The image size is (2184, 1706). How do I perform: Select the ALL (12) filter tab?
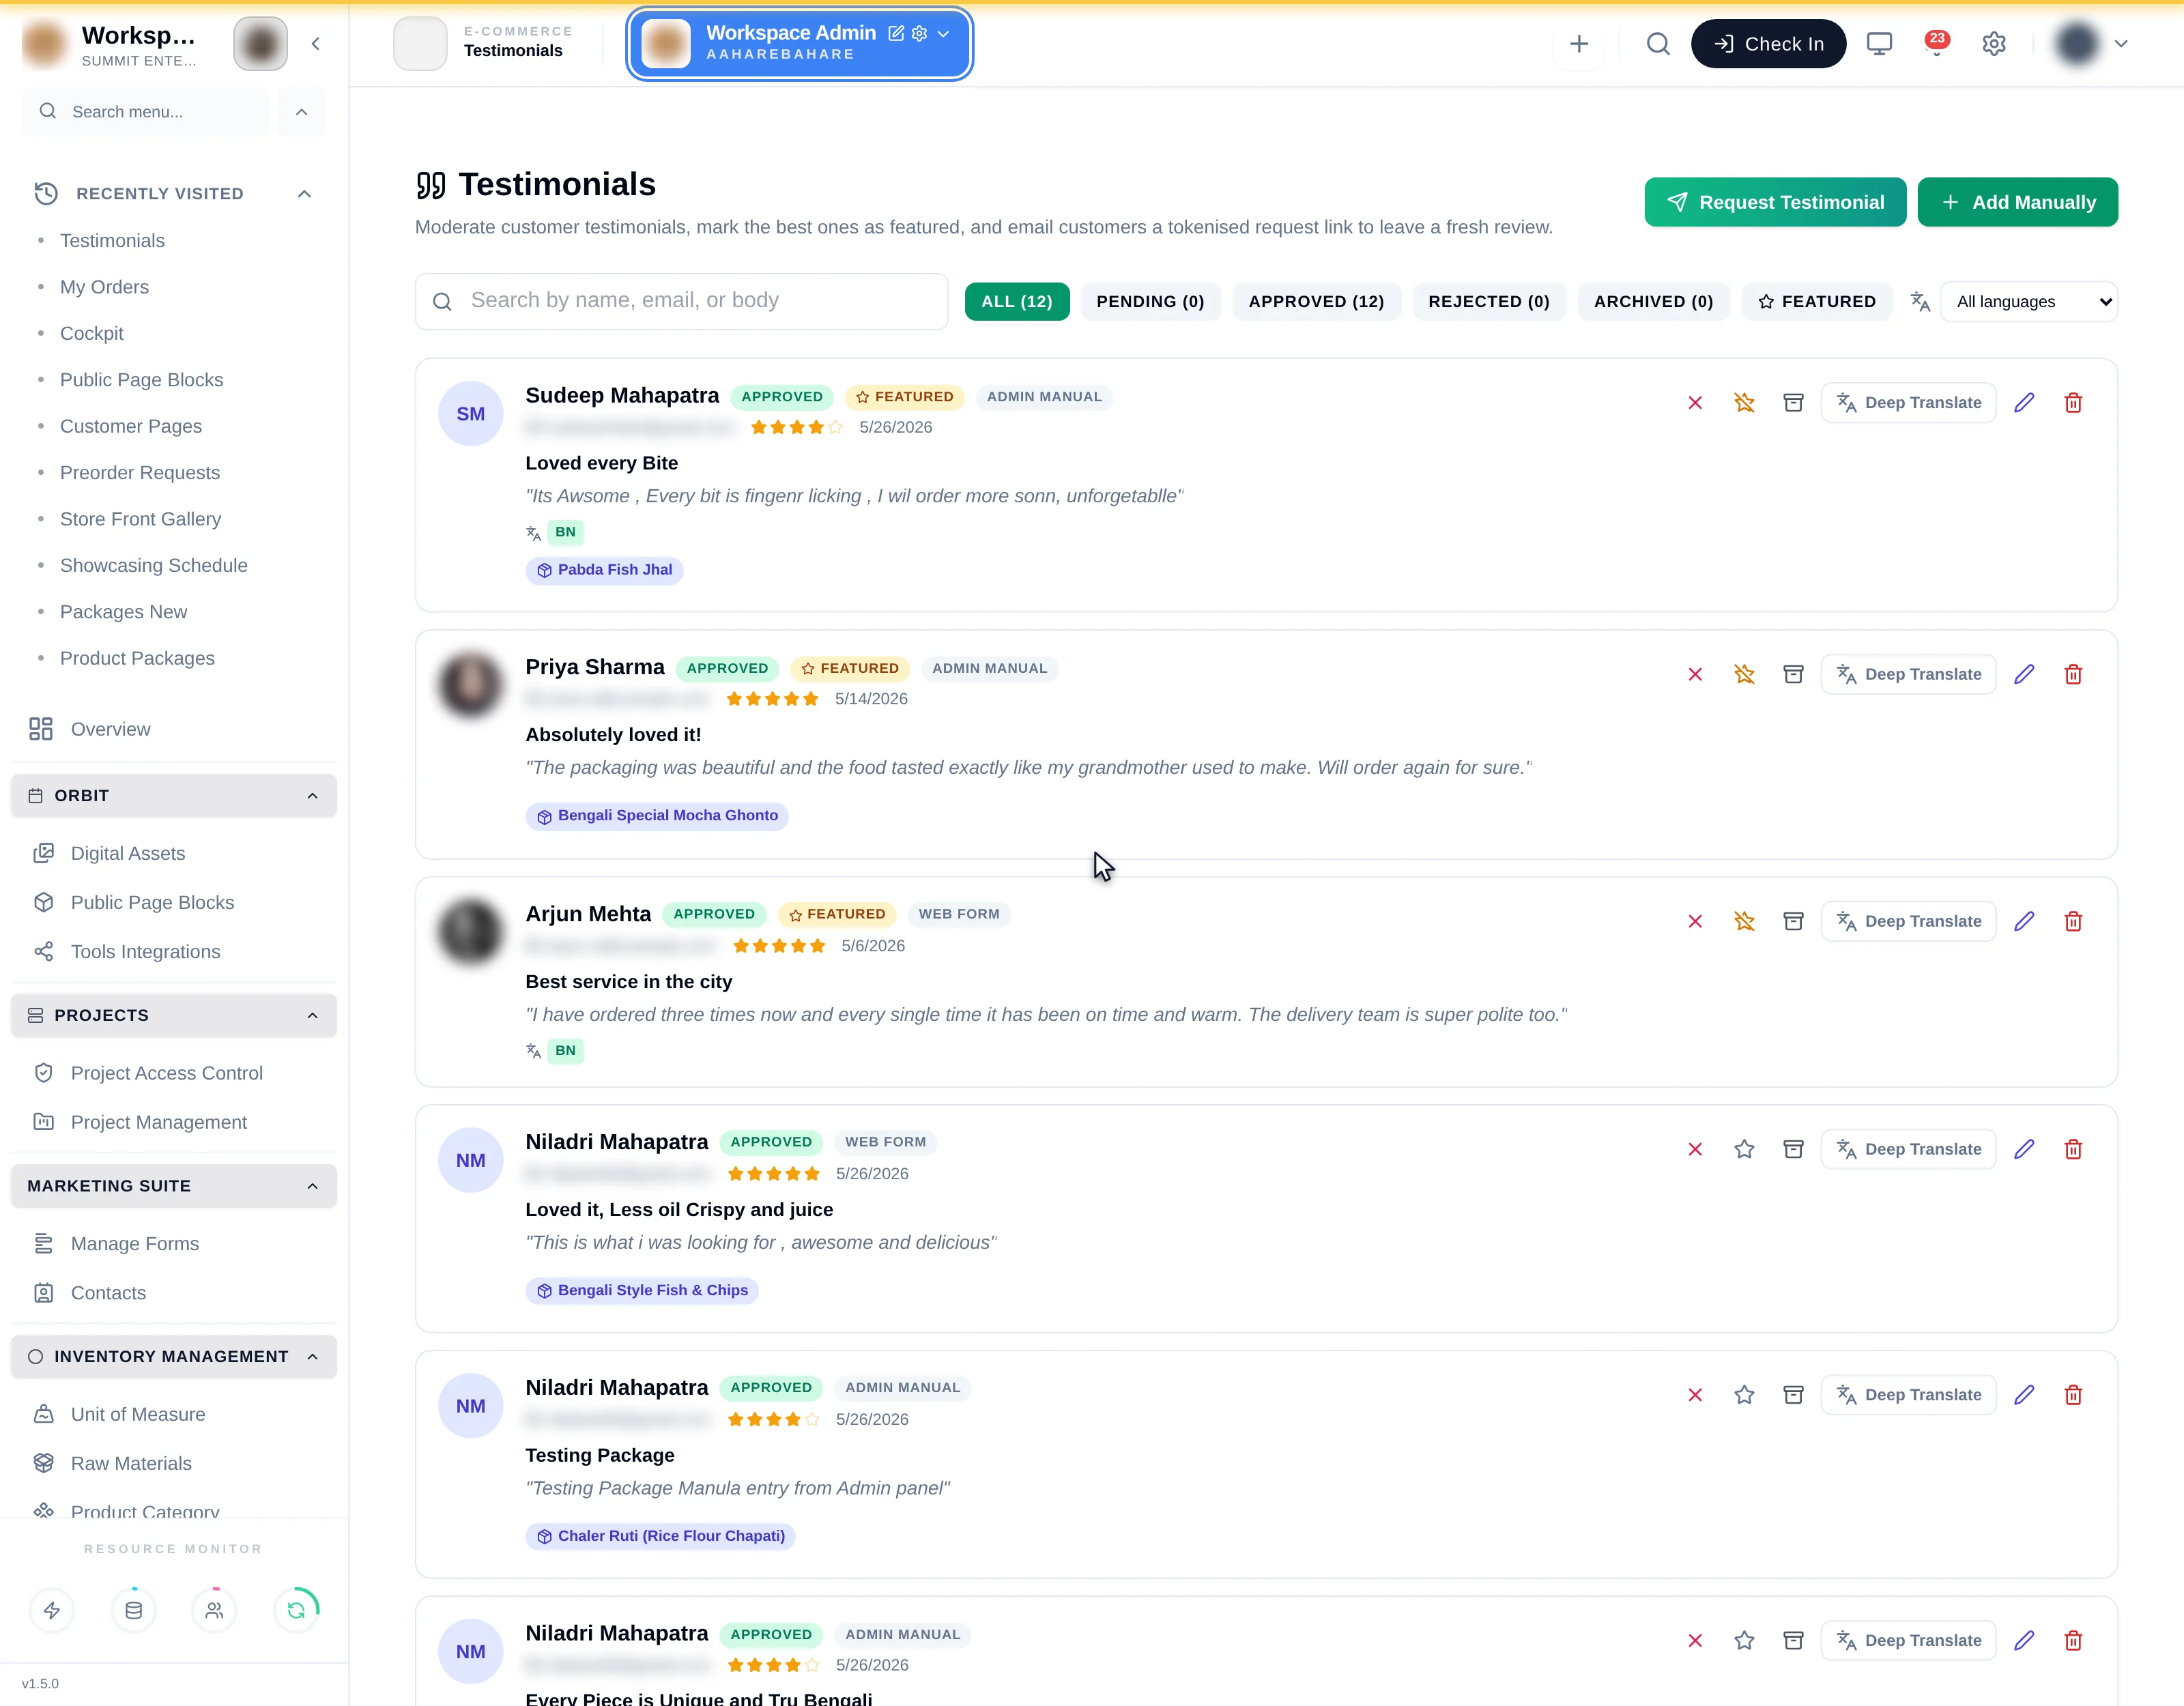click(1016, 301)
